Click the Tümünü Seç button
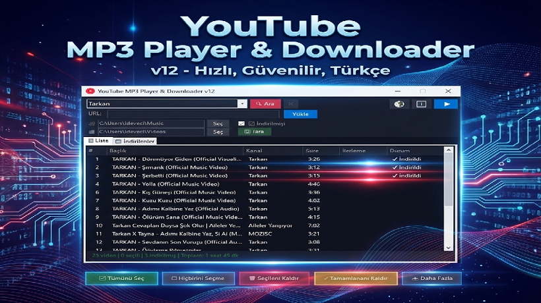The height and width of the screenshot is (303, 541). [x=122, y=278]
